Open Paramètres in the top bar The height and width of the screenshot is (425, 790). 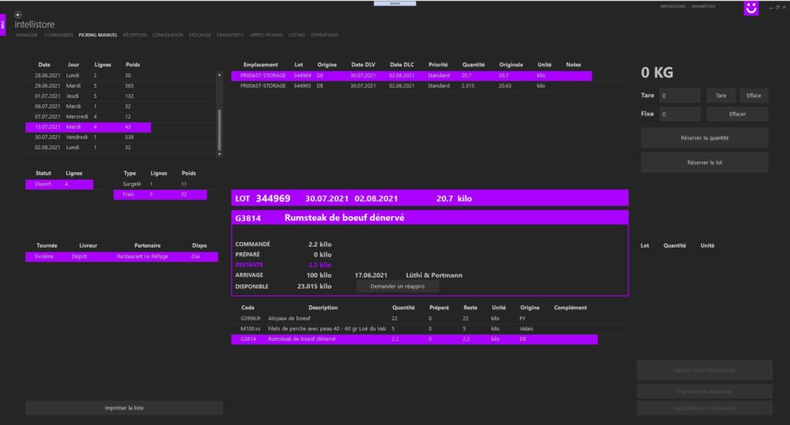(704, 6)
